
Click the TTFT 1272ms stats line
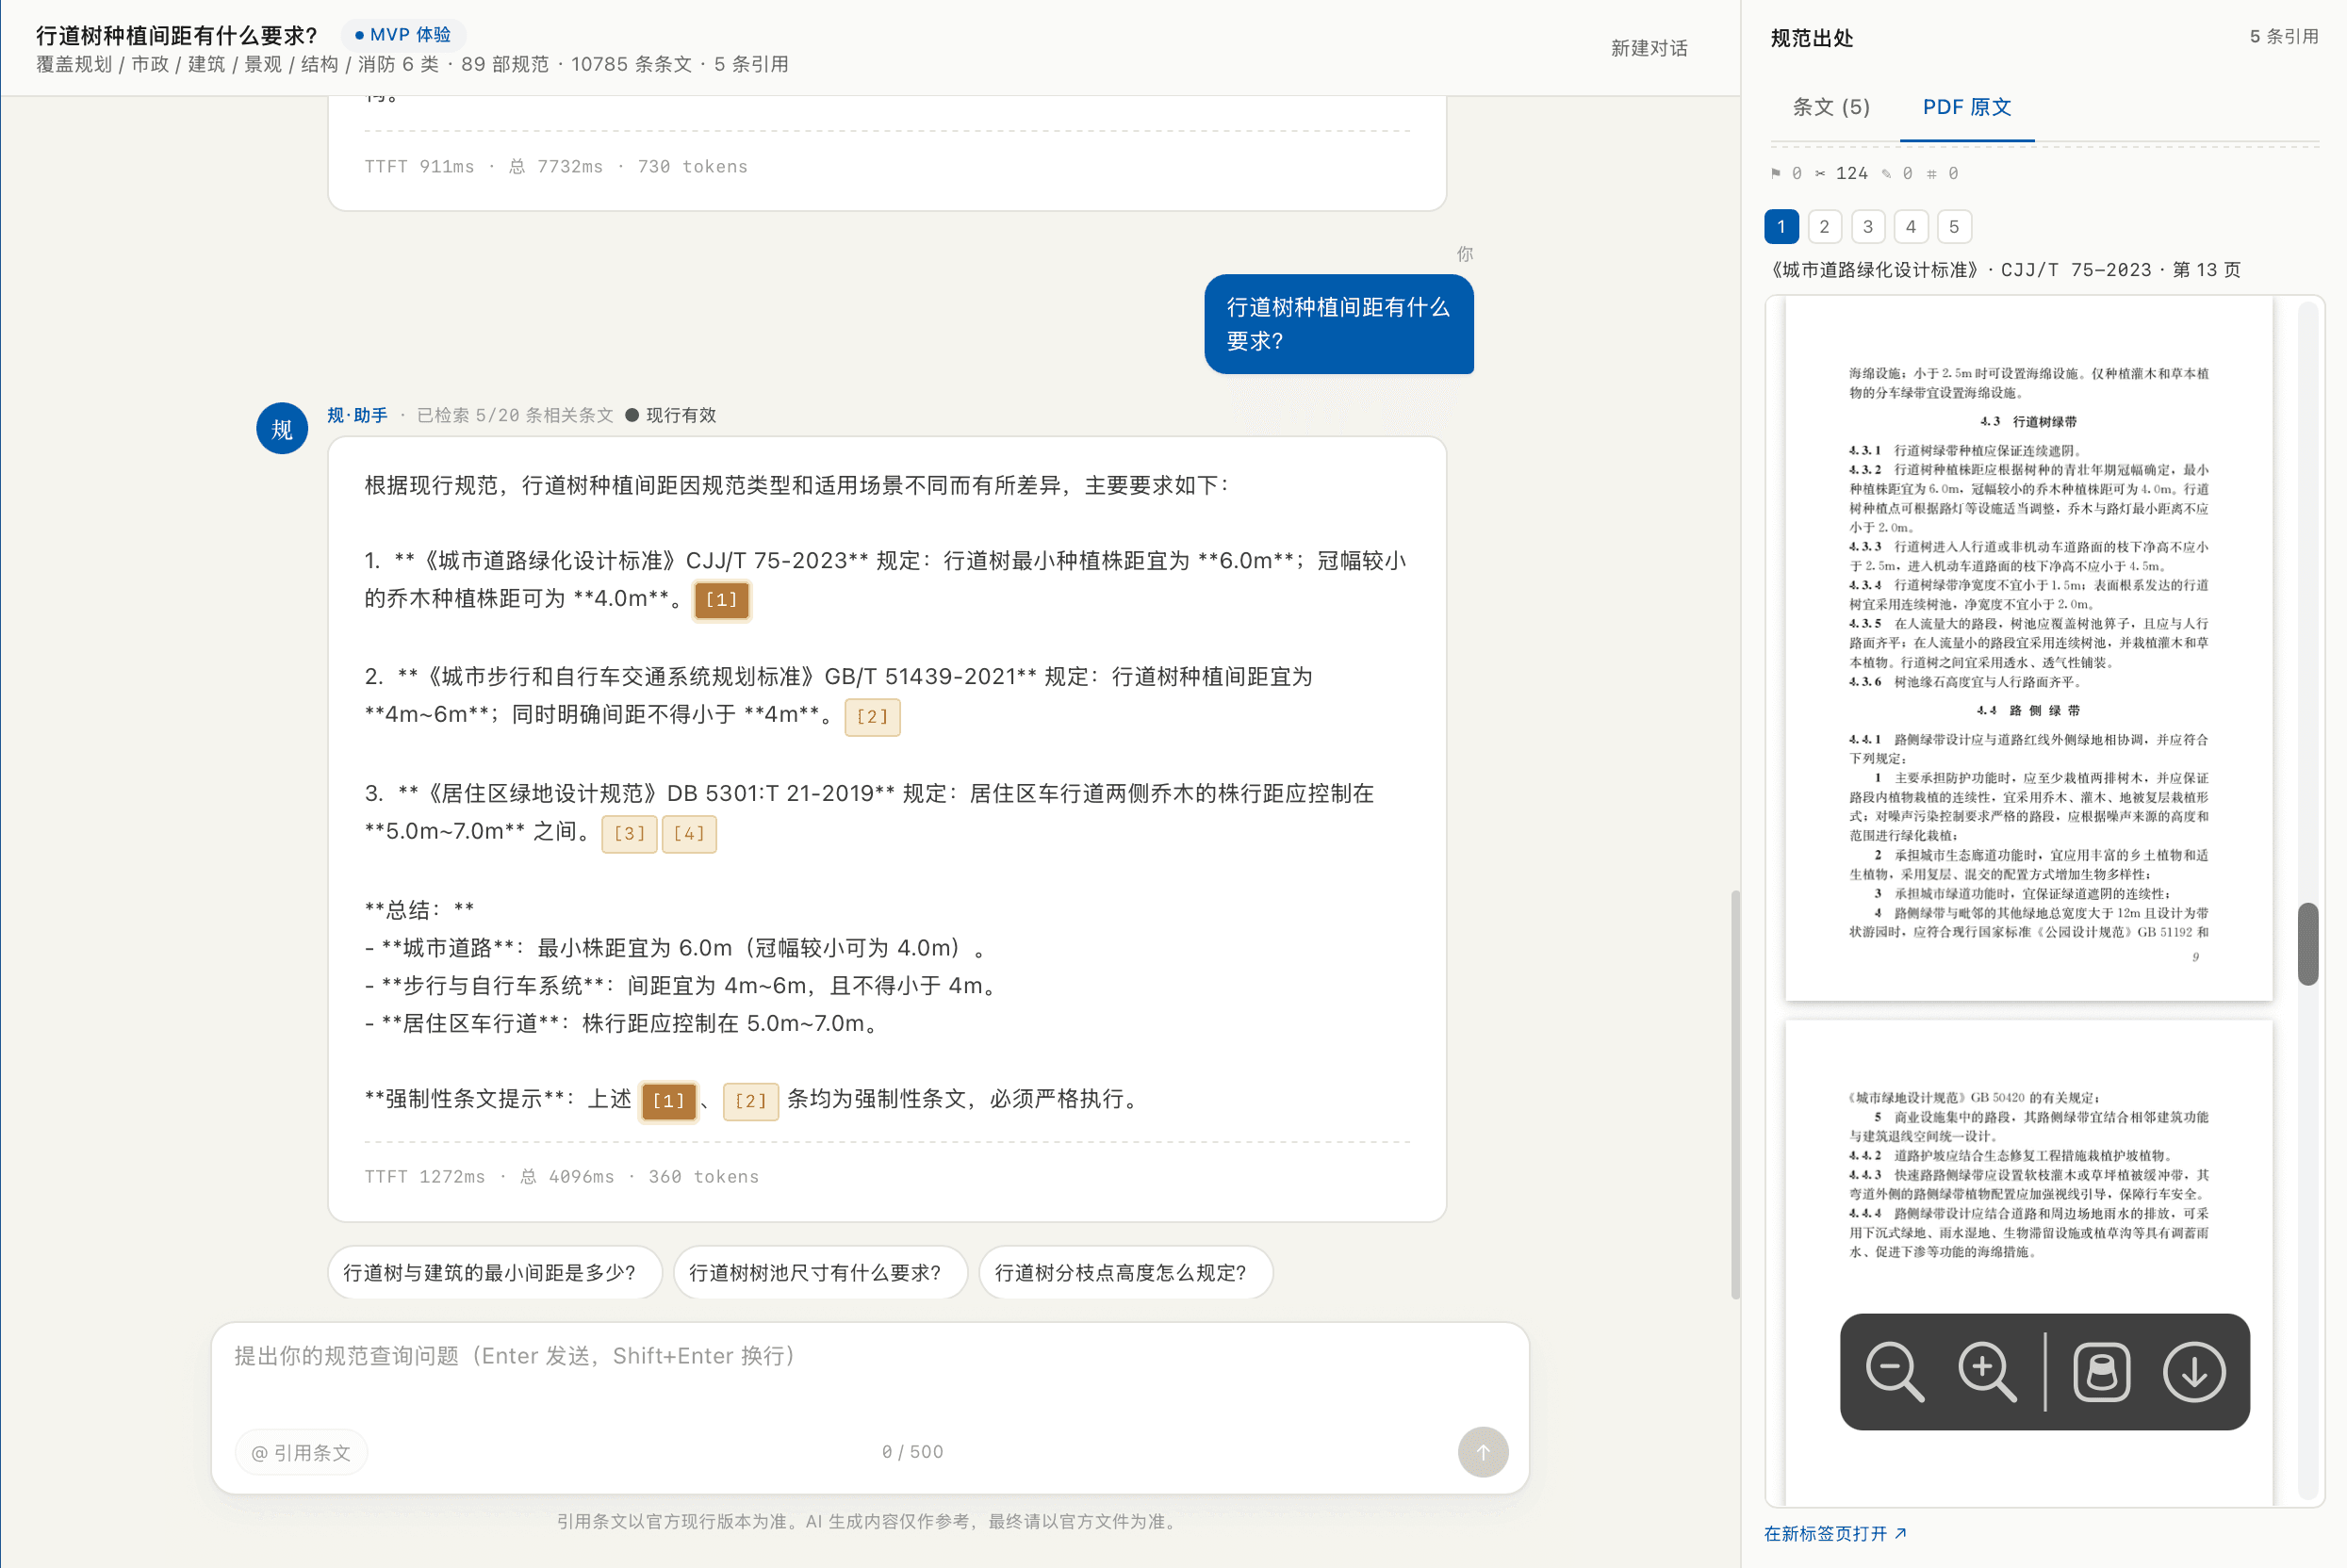pyautogui.click(x=561, y=1176)
